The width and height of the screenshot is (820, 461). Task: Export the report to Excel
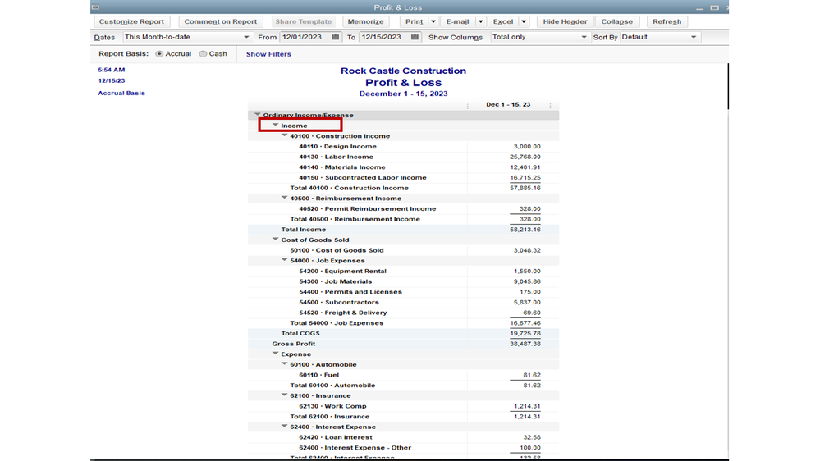[503, 21]
